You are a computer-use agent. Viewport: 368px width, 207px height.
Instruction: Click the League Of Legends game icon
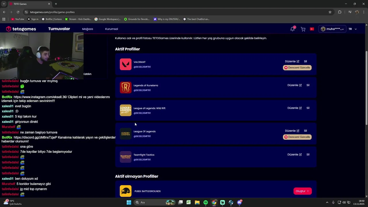tap(126, 134)
